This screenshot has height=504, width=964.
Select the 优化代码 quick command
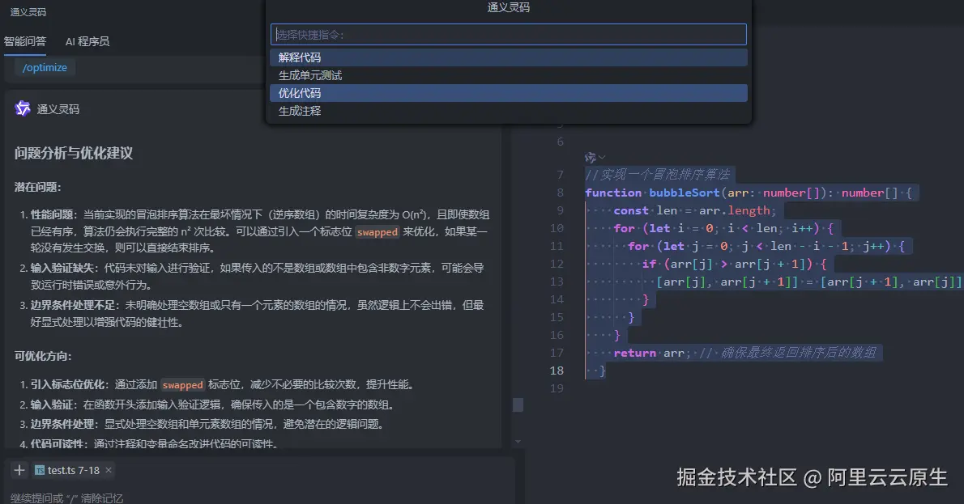point(509,93)
